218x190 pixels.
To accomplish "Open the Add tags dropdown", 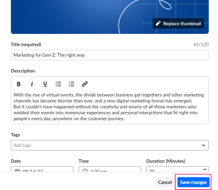I will 110,145.
